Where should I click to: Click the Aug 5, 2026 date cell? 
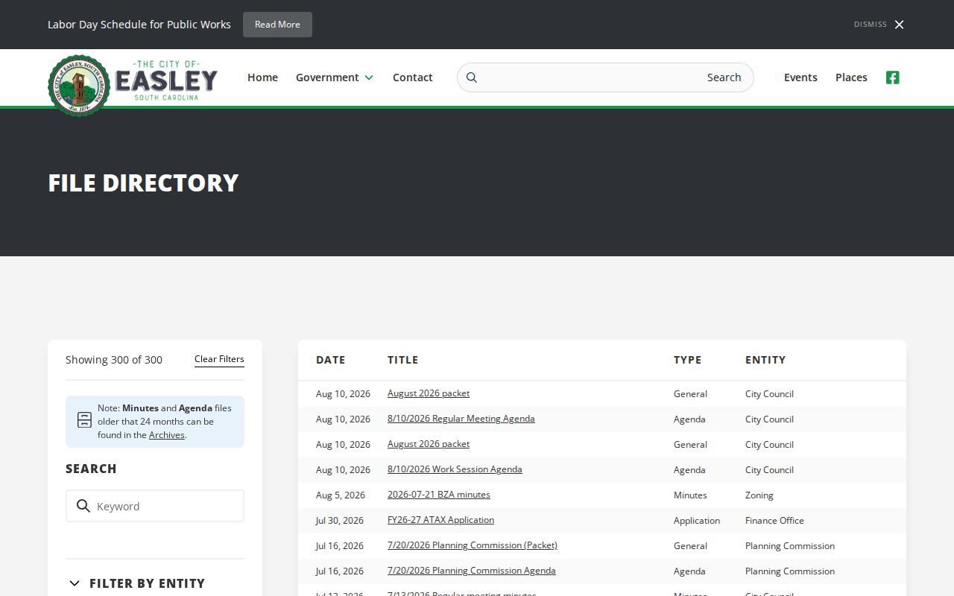coord(341,495)
